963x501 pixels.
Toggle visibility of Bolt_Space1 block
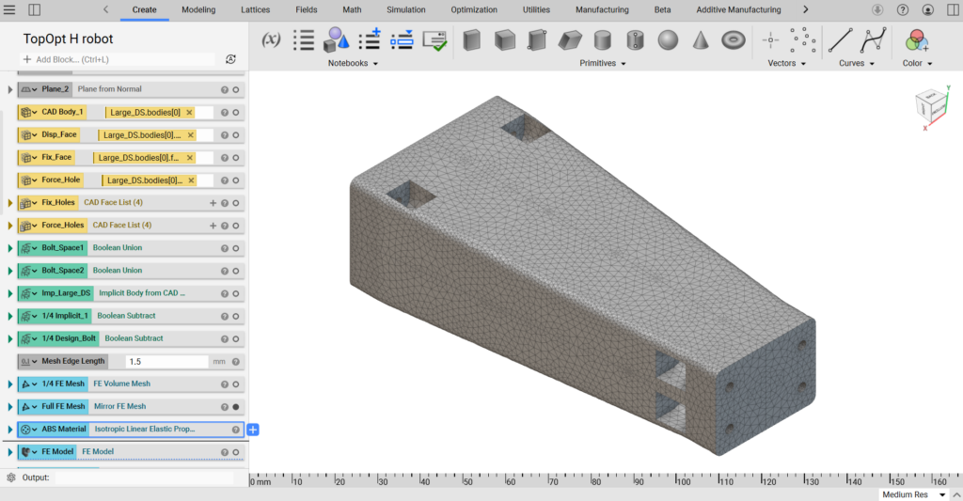(236, 248)
